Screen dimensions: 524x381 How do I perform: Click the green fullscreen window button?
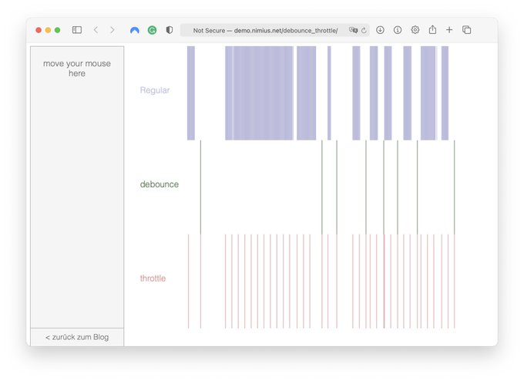point(58,30)
